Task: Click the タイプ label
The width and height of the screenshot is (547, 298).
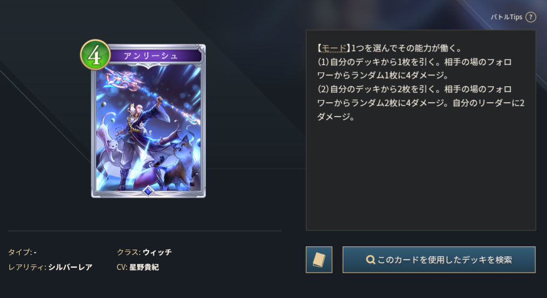Action: click(20, 252)
